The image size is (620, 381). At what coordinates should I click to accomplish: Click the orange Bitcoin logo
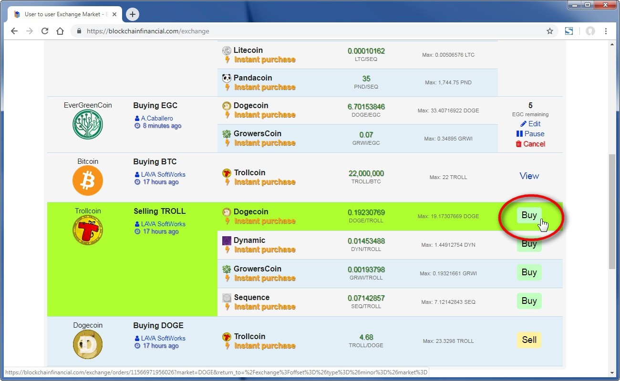tap(88, 180)
